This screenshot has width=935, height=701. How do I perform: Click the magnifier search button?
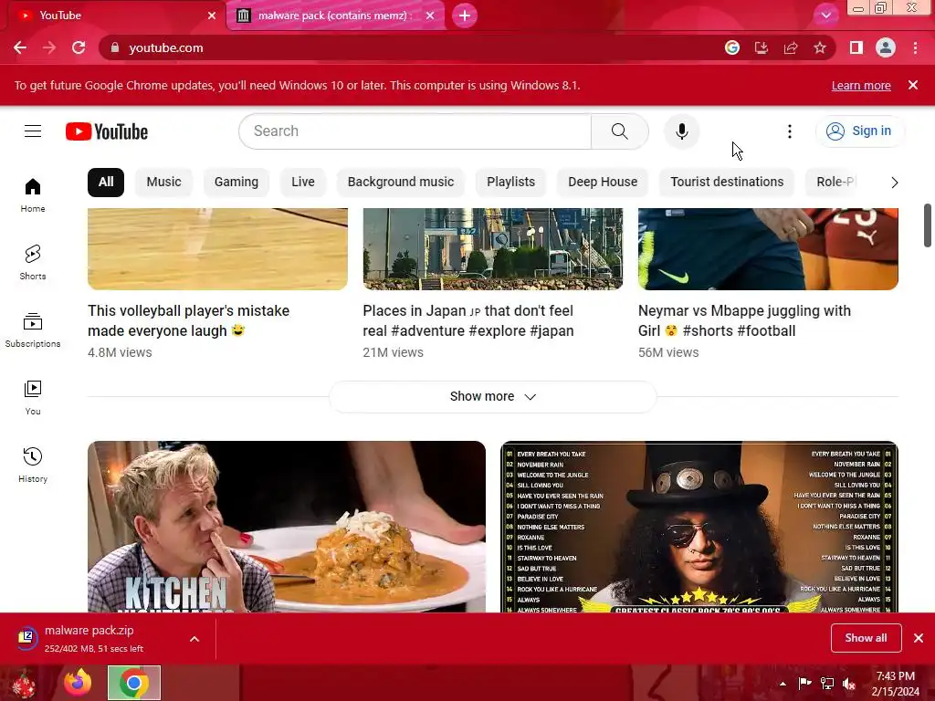(x=620, y=131)
